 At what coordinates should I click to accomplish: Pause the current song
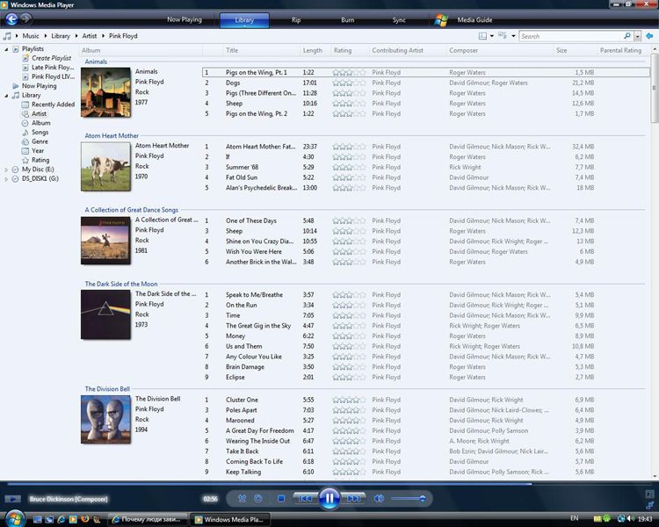(329, 498)
